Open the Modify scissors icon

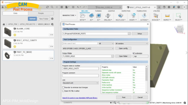[133, 16]
